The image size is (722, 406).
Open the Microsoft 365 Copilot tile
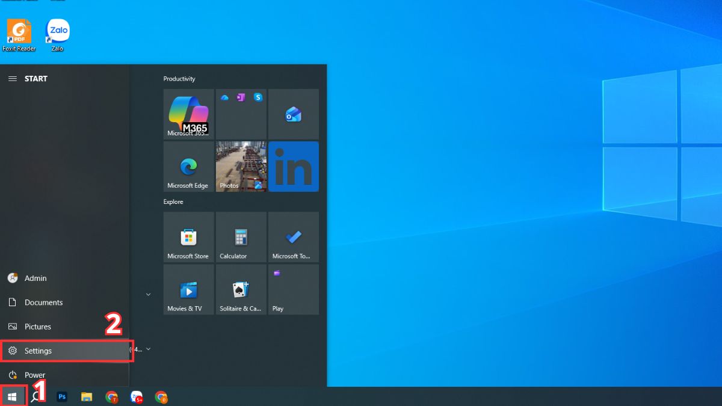coord(189,114)
